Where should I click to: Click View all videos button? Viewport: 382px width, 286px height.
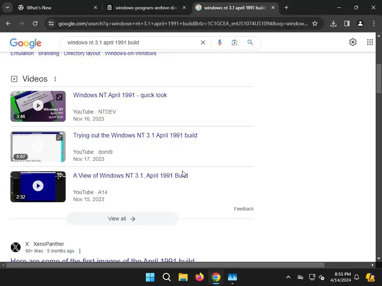click(122, 219)
